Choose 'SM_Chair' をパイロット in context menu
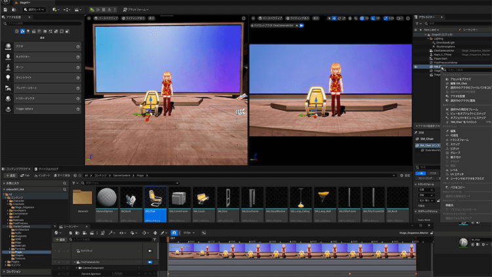Viewport: 492px width, 277px height. click(x=463, y=122)
